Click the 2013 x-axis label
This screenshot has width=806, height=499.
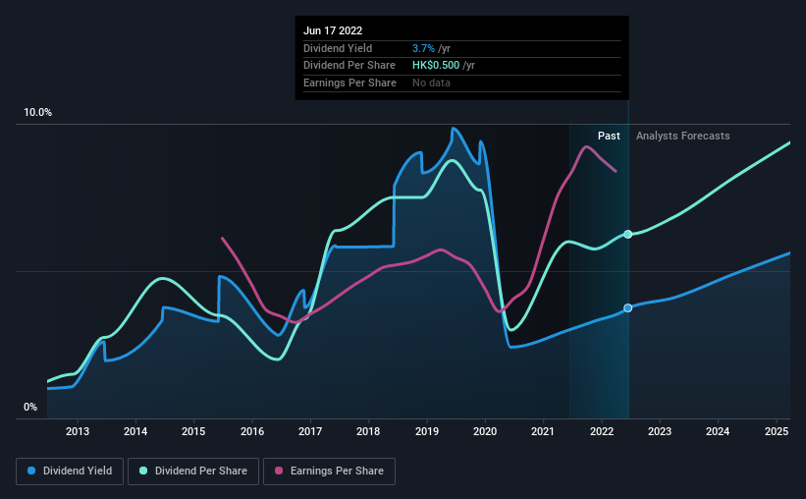[78, 431]
